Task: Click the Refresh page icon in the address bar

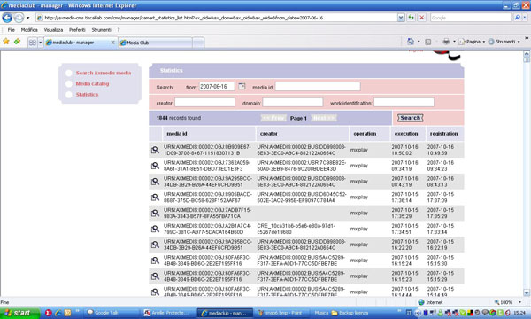Action: (x=411, y=18)
